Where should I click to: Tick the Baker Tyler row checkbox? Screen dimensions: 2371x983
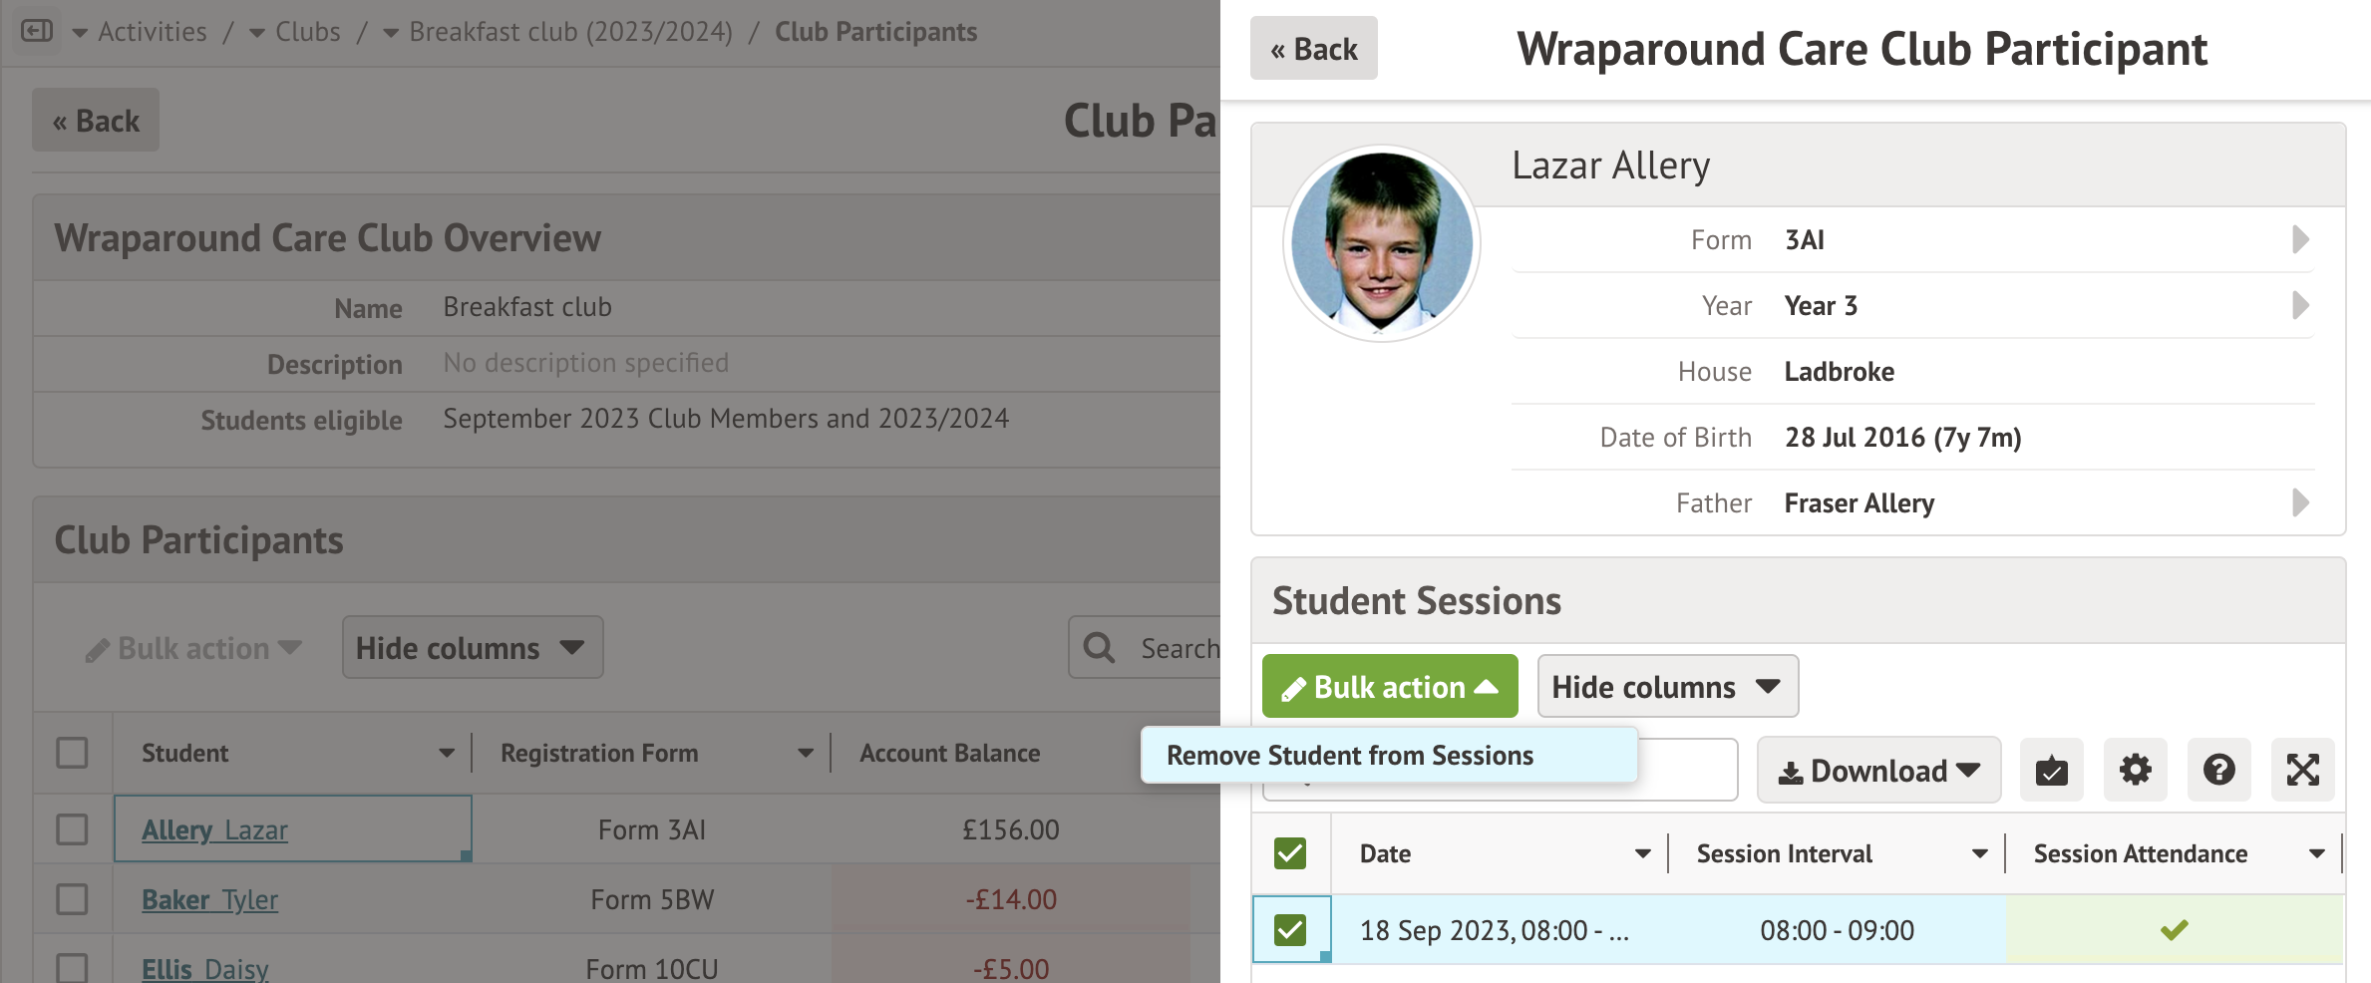tap(72, 899)
